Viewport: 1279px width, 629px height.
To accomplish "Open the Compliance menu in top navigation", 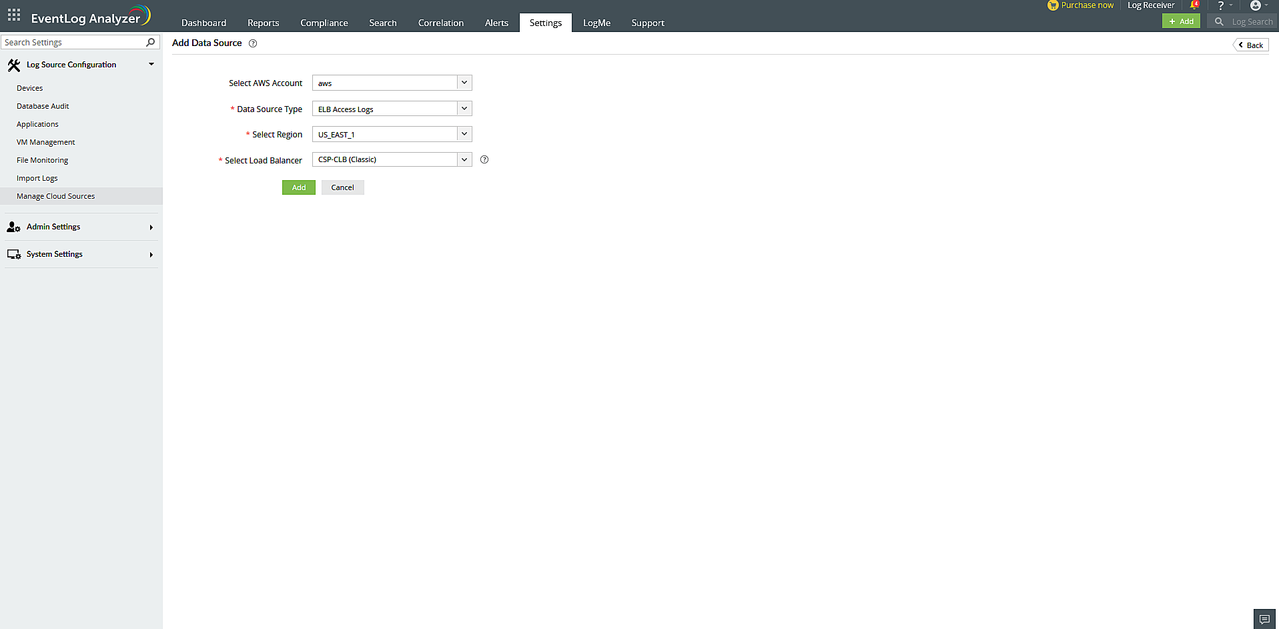I will 324,22.
